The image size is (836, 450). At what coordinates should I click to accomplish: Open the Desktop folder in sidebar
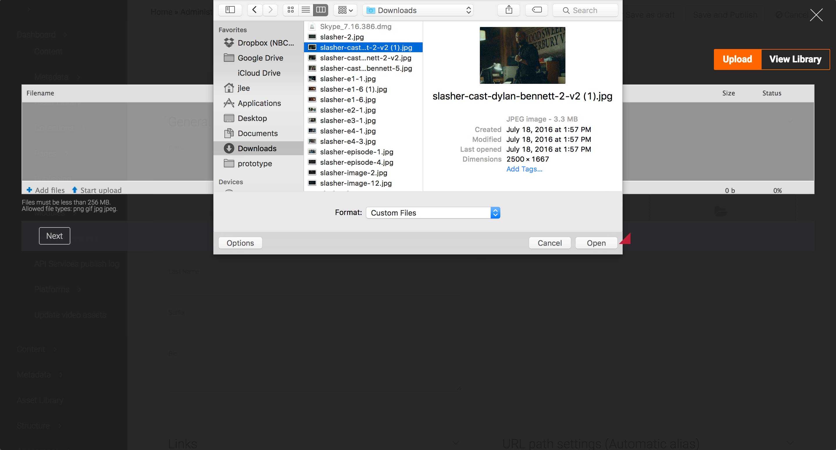pyautogui.click(x=252, y=118)
